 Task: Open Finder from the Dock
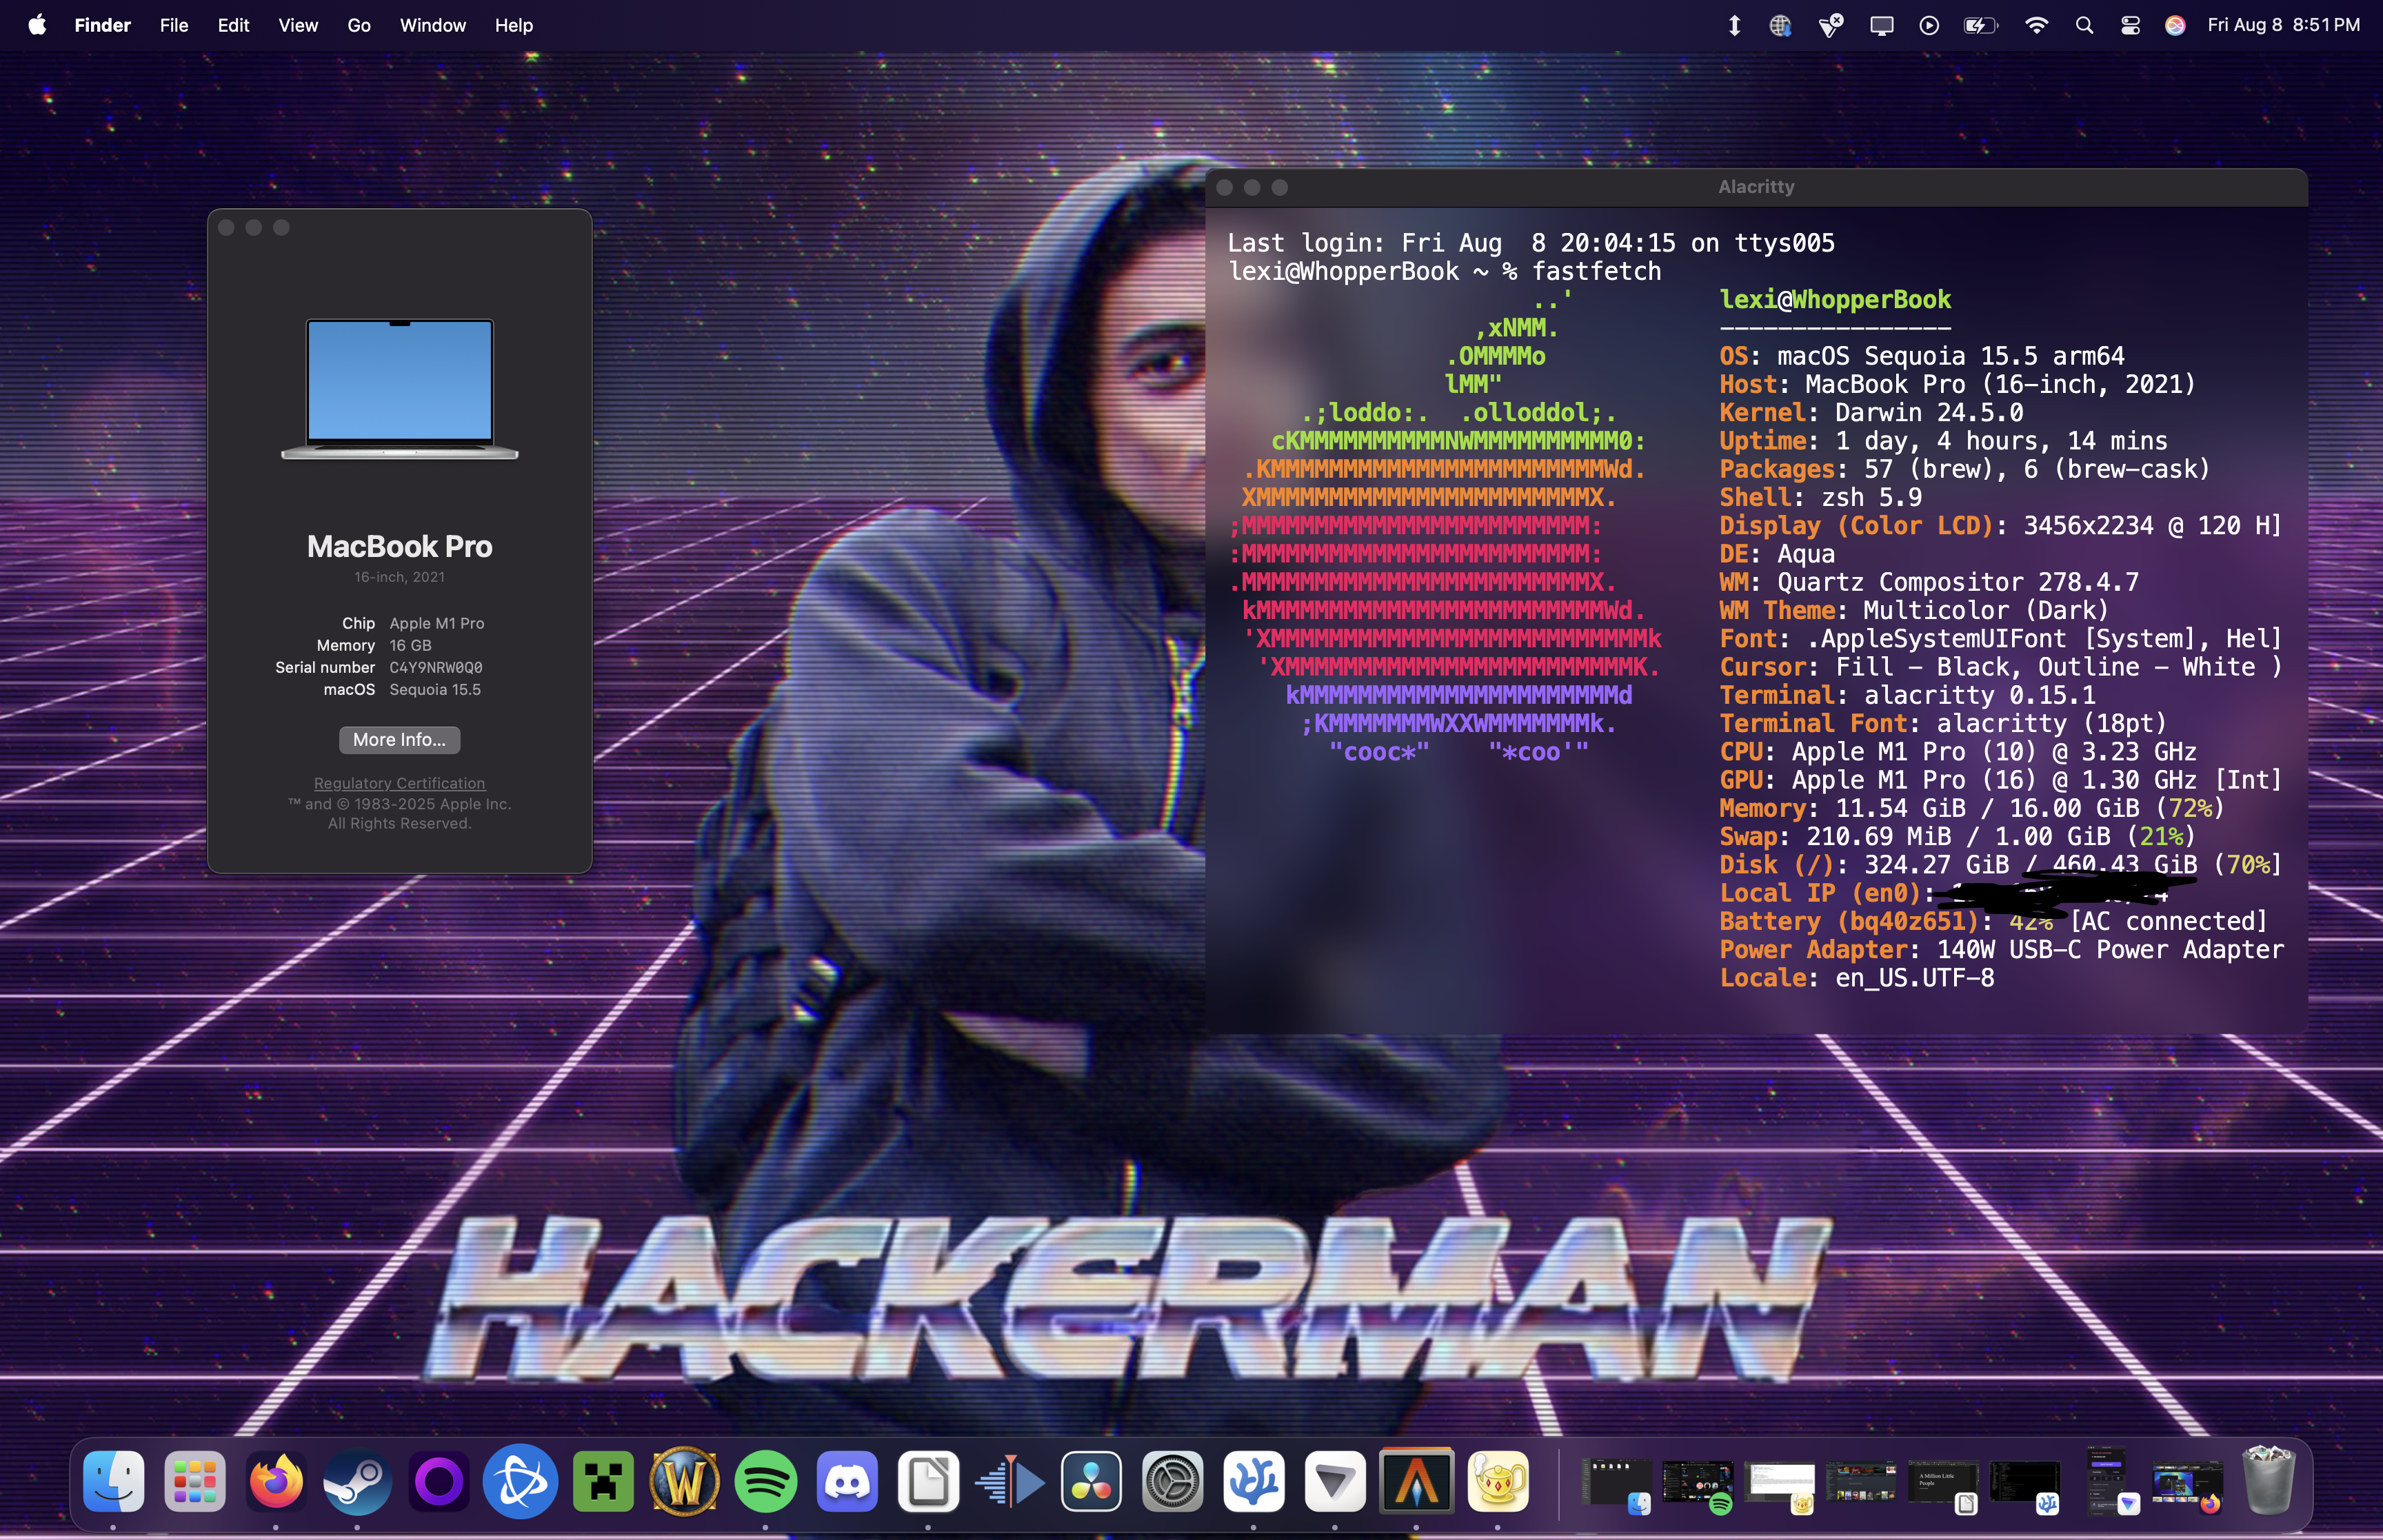click(113, 1481)
